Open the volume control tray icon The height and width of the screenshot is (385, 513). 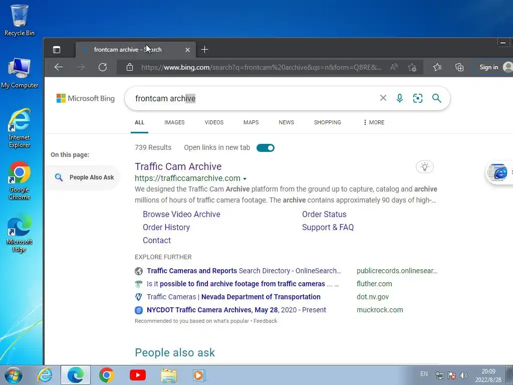click(x=463, y=375)
